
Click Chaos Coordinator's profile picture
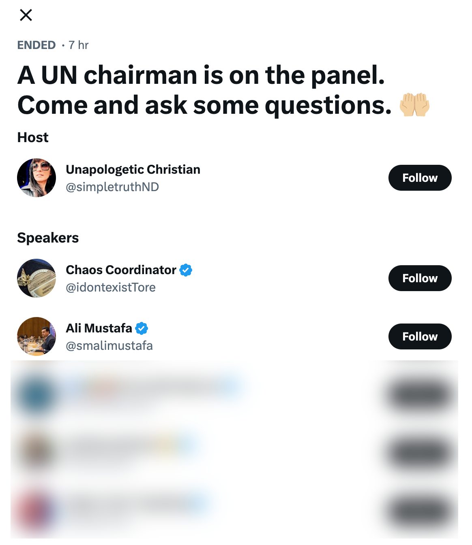pyautogui.click(x=36, y=278)
